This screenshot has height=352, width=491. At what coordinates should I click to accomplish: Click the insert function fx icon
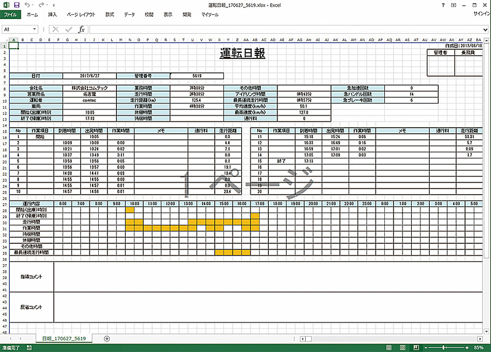tap(82, 29)
